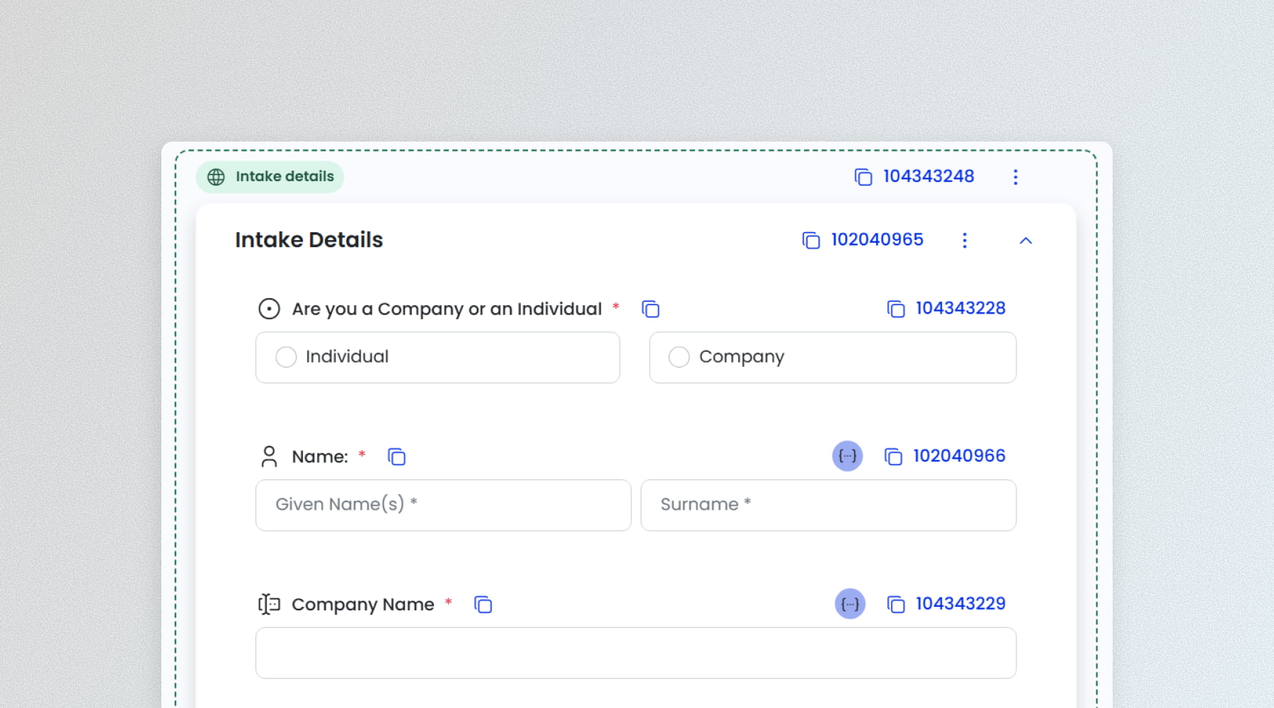Copy the Company Name label icon

click(x=483, y=605)
